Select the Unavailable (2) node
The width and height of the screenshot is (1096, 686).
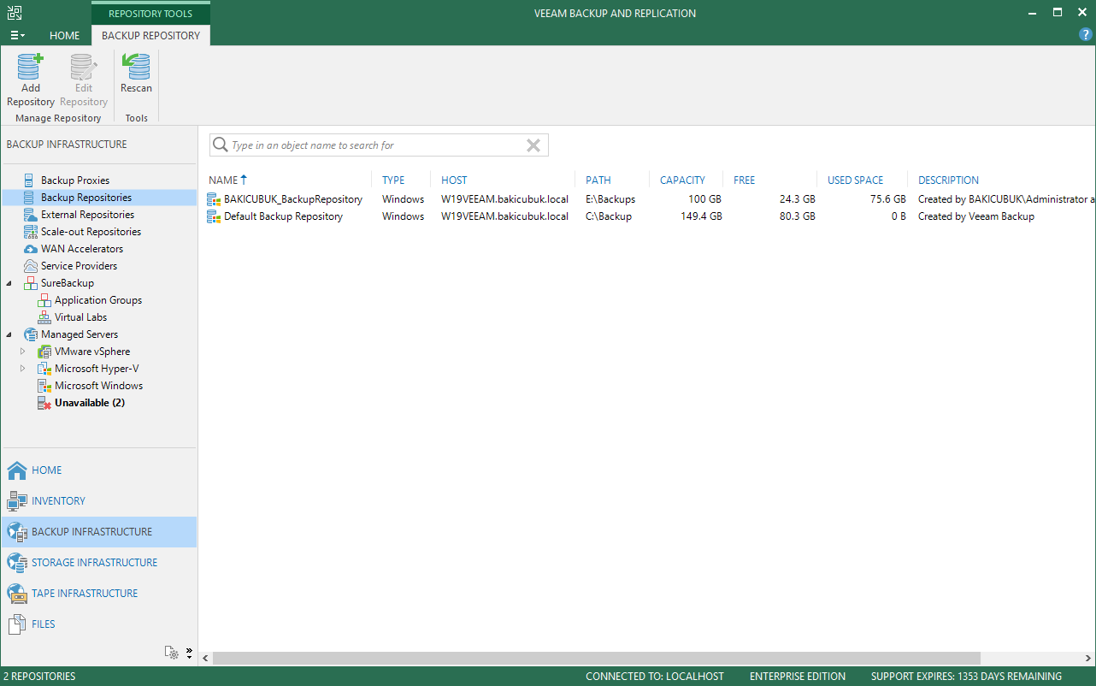coord(90,403)
